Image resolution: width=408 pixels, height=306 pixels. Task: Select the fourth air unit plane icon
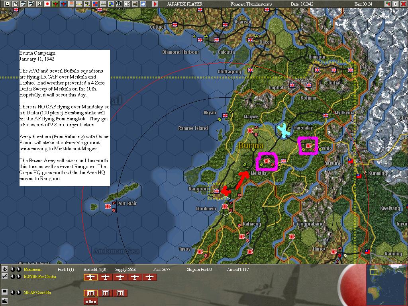(135, 277)
